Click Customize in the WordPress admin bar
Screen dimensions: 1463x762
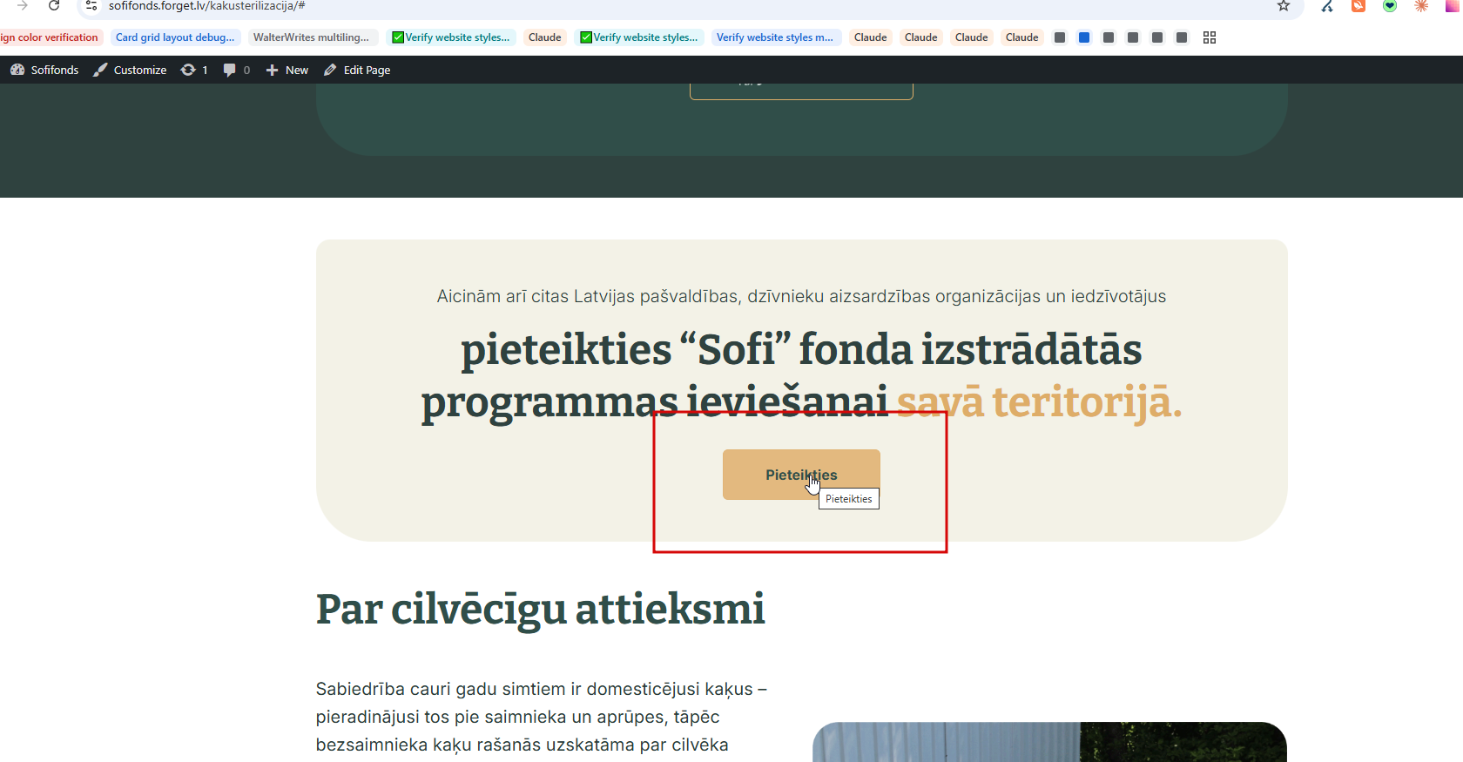coord(130,70)
